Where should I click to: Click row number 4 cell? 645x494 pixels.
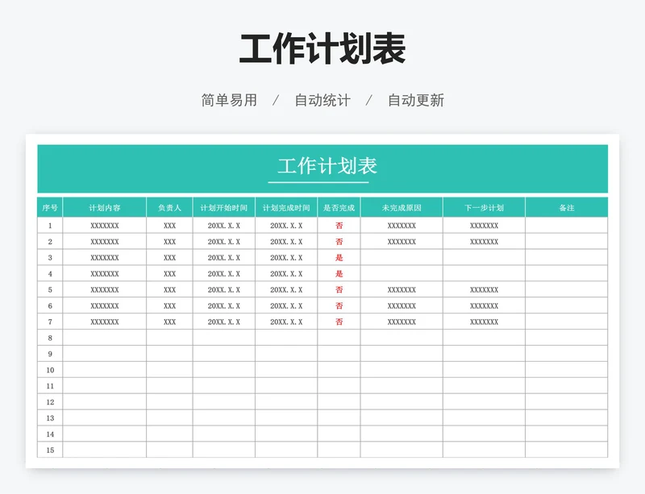50,273
